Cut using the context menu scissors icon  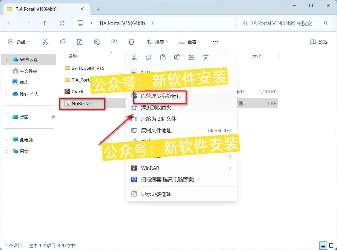134,58
